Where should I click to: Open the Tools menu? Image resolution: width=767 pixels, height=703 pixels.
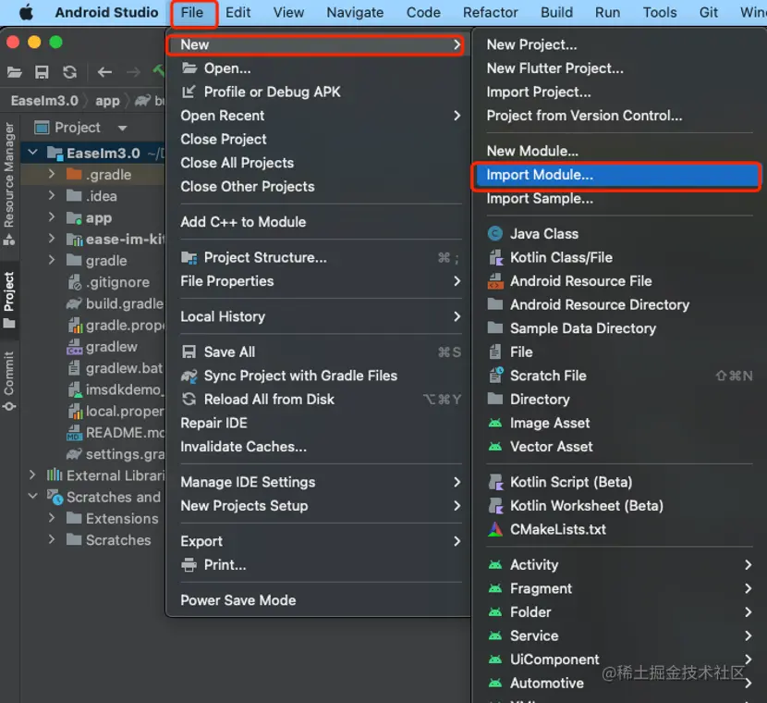[660, 12]
